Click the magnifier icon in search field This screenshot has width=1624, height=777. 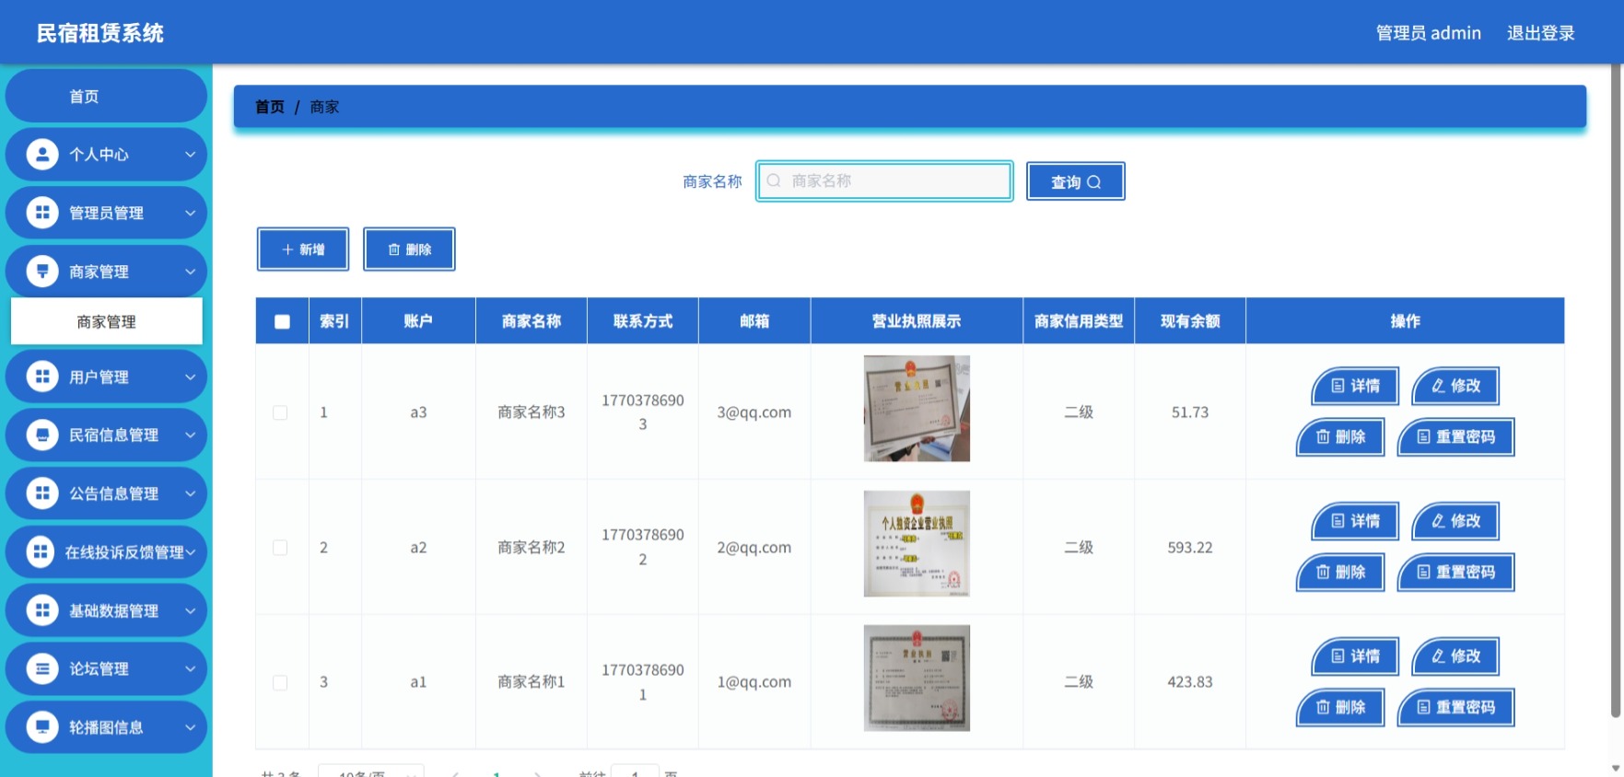[x=774, y=180]
